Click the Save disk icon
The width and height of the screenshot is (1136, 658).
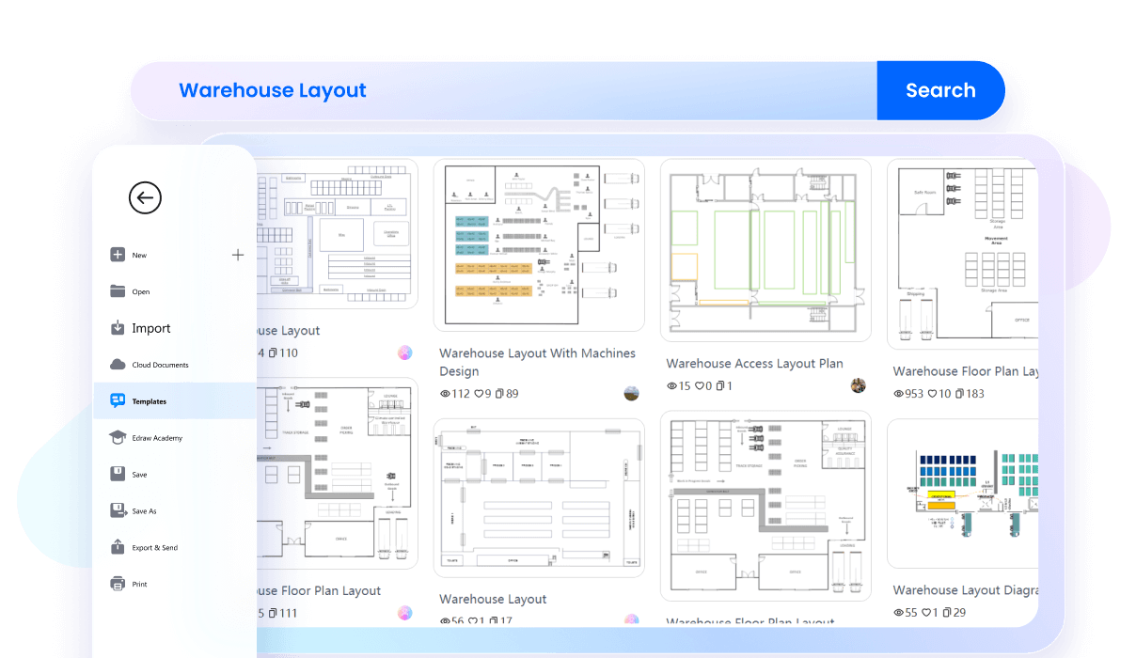tap(118, 475)
